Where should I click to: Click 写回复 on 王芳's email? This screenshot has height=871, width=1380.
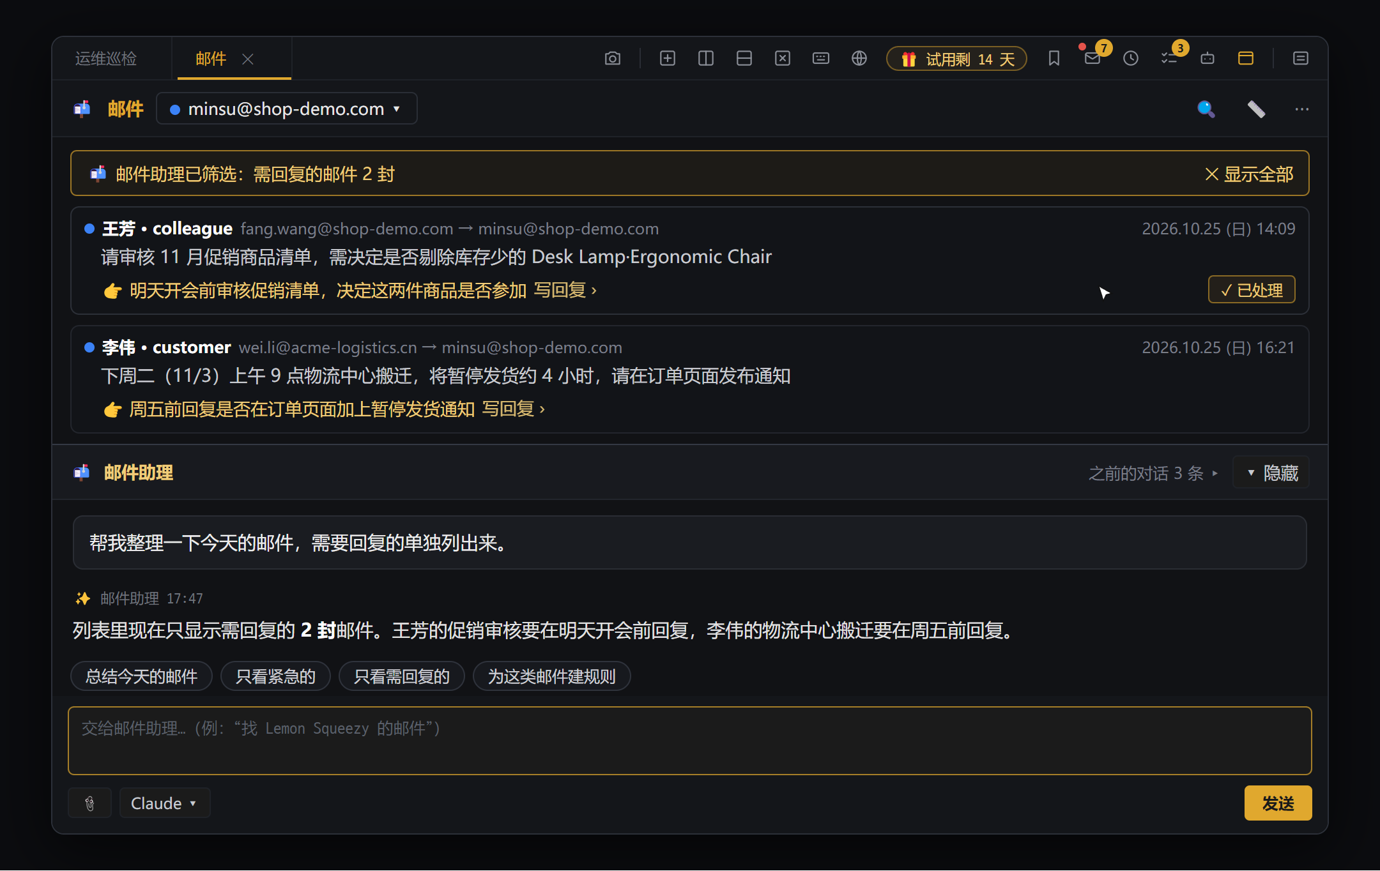[565, 291]
